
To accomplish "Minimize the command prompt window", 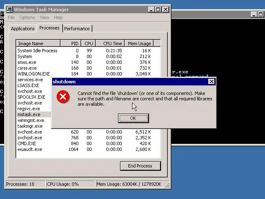I will (x=254, y=15).
